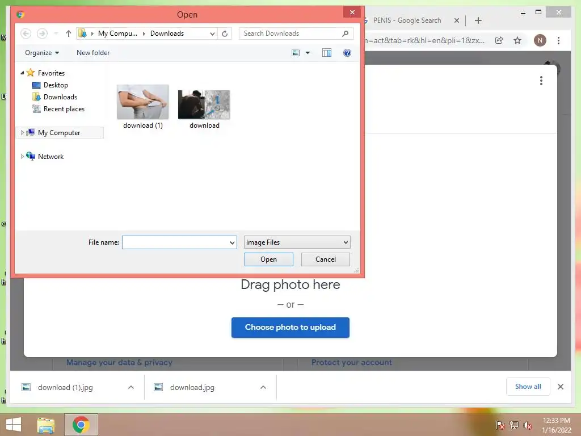Show the preview pane
The image size is (581, 436).
pyautogui.click(x=326, y=53)
